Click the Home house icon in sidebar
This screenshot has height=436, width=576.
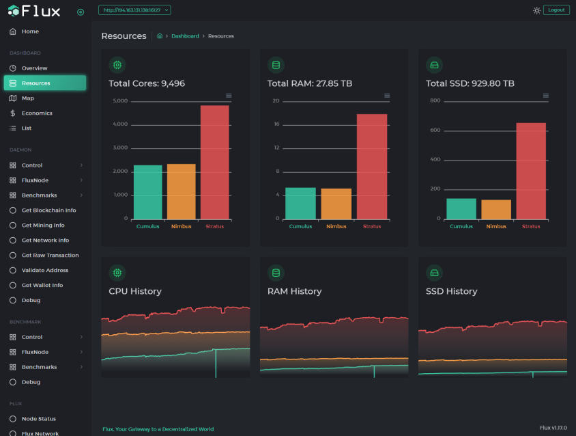click(x=13, y=31)
